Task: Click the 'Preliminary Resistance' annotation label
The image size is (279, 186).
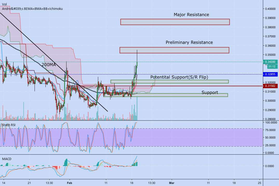Action: (189, 42)
